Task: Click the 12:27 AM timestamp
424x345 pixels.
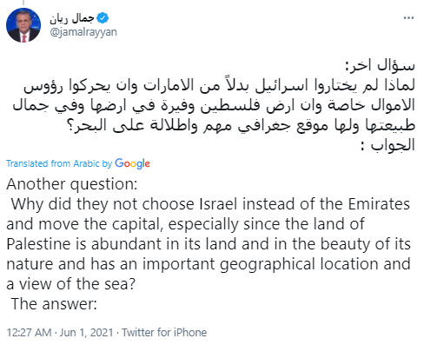Action: click(x=29, y=332)
